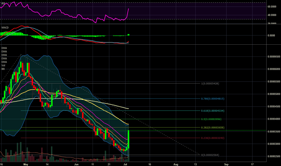Click the BB indicator label
This screenshot has width=281, height=166.
[3, 69]
